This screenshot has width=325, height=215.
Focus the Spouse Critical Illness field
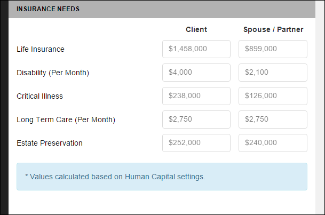pos(273,96)
